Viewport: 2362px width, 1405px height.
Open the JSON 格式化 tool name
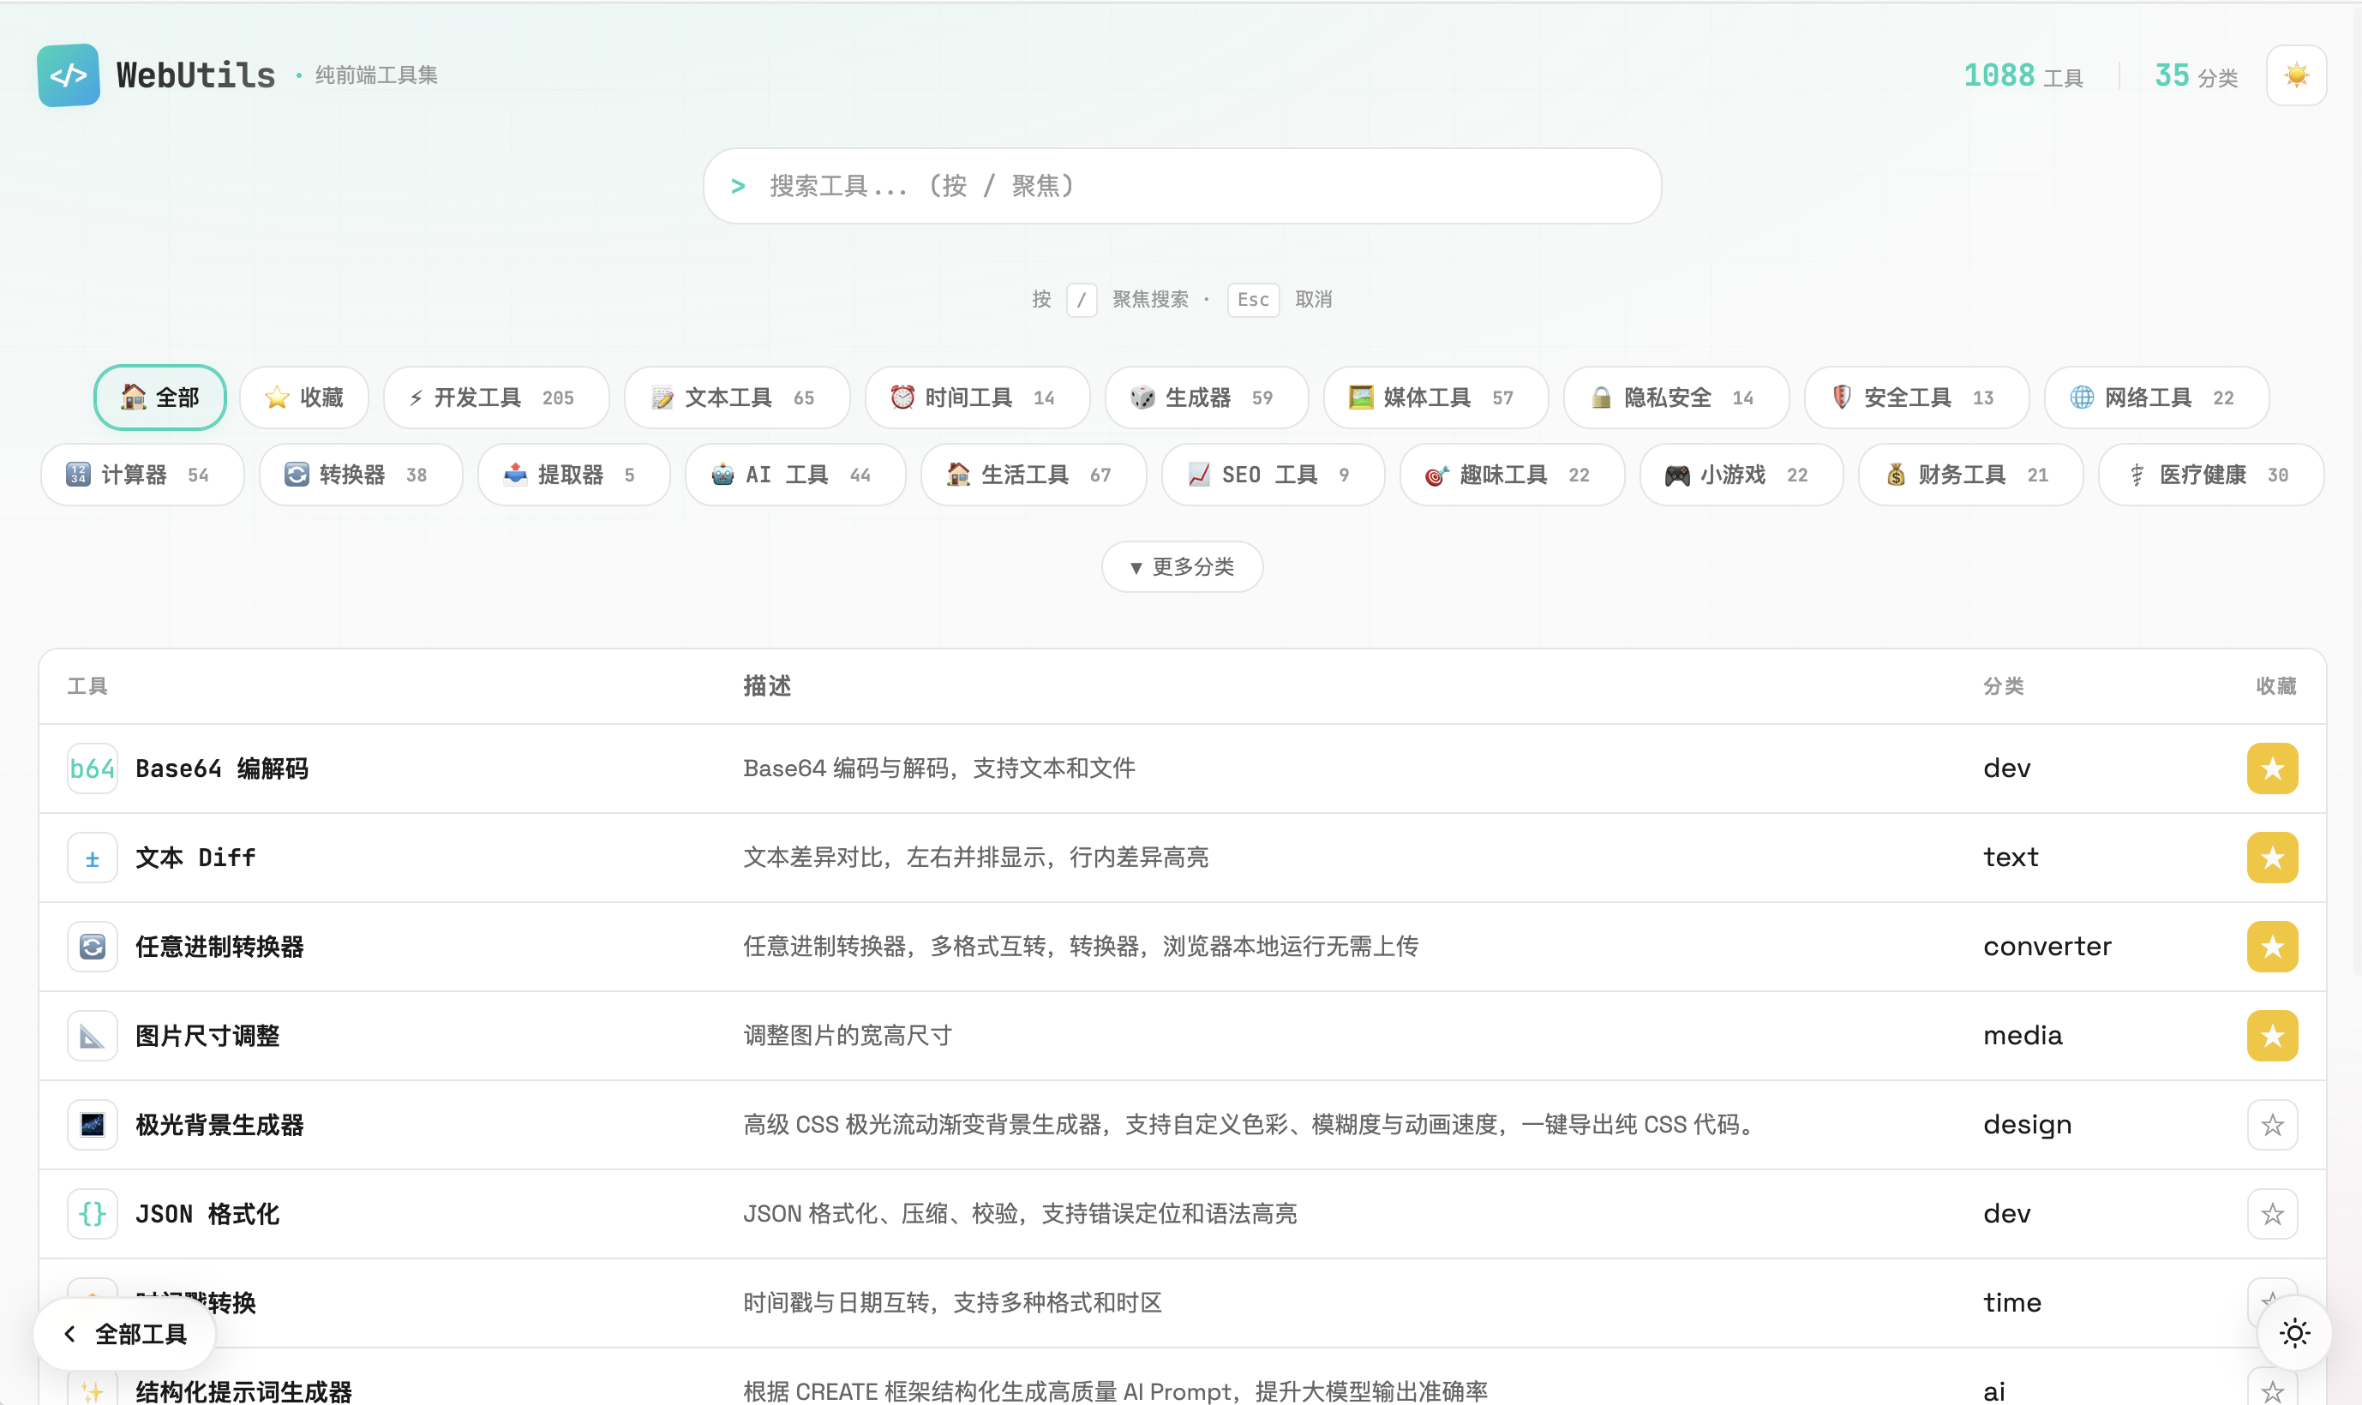tap(207, 1214)
